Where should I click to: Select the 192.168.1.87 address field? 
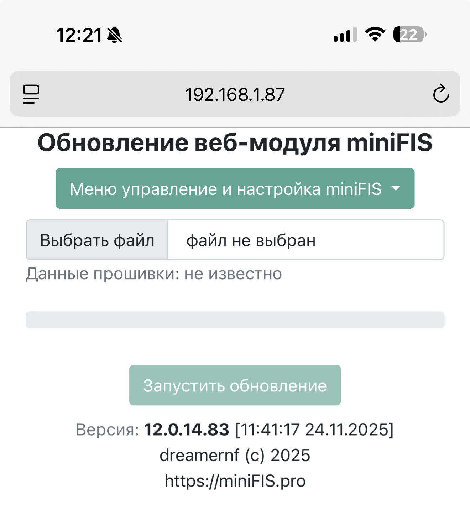[x=235, y=94]
